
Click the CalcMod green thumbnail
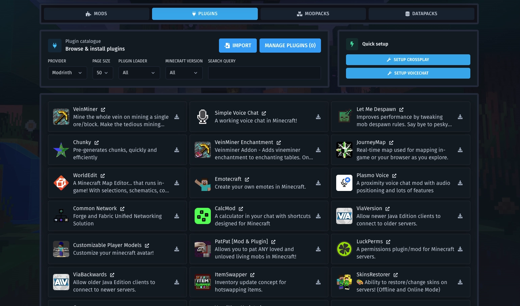pos(203,216)
